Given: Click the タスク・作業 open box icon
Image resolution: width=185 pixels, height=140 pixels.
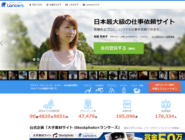Looking at the screenshot, I should coord(137,91).
